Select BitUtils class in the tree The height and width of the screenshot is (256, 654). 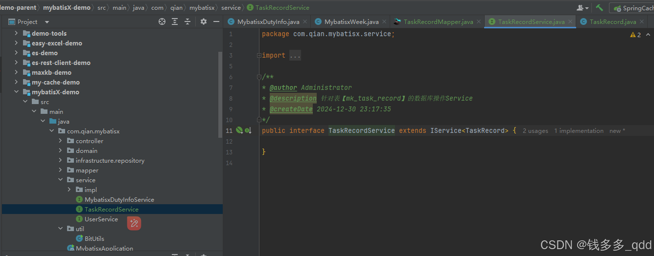pos(94,238)
